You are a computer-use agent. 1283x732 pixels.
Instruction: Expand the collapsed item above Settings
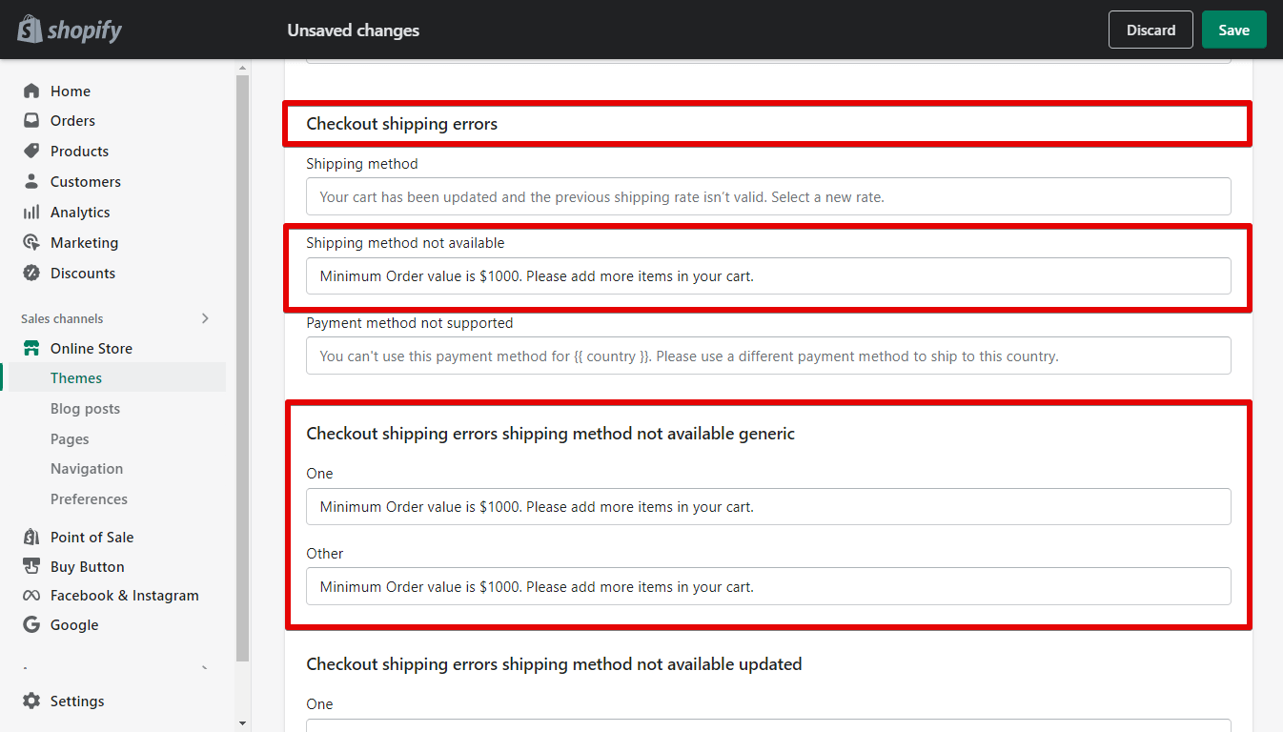click(203, 667)
